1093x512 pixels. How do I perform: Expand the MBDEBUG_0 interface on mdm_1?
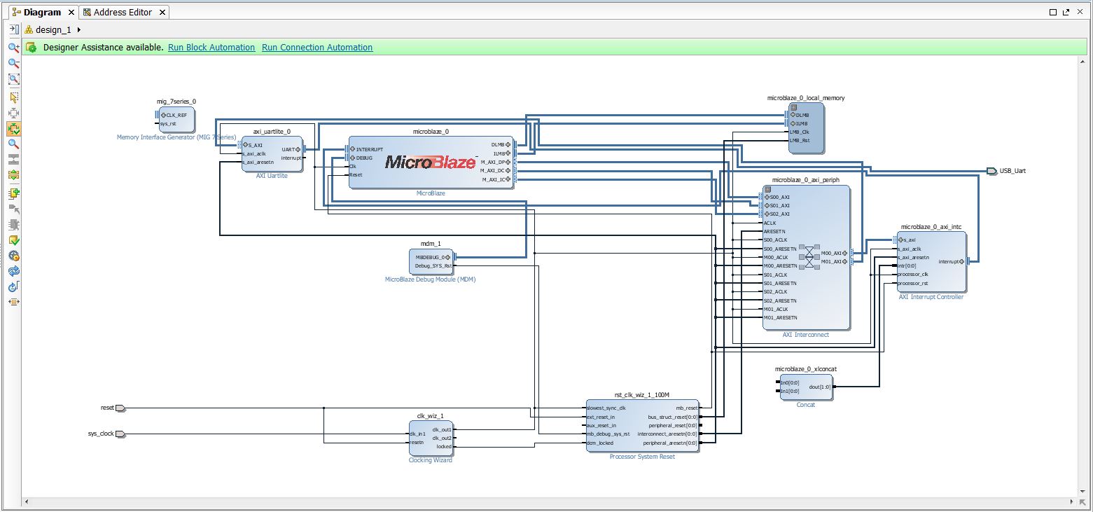(x=447, y=257)
